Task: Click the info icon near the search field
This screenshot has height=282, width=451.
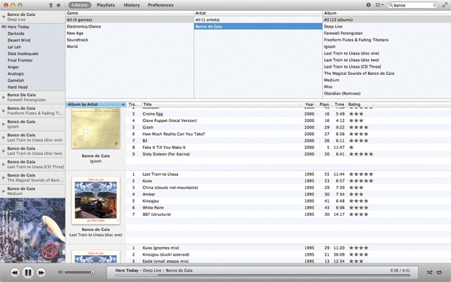Action: coord(369,5)
